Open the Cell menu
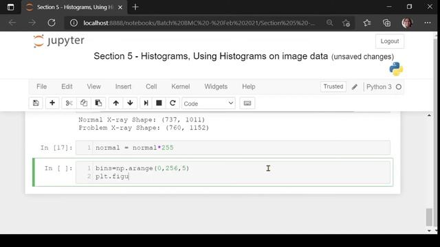This screenshot has width=440, height=247. [x=151, y=86]
